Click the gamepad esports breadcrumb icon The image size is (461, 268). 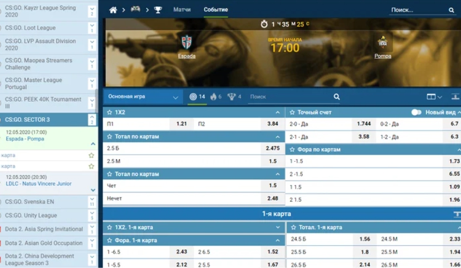[135, 9]
